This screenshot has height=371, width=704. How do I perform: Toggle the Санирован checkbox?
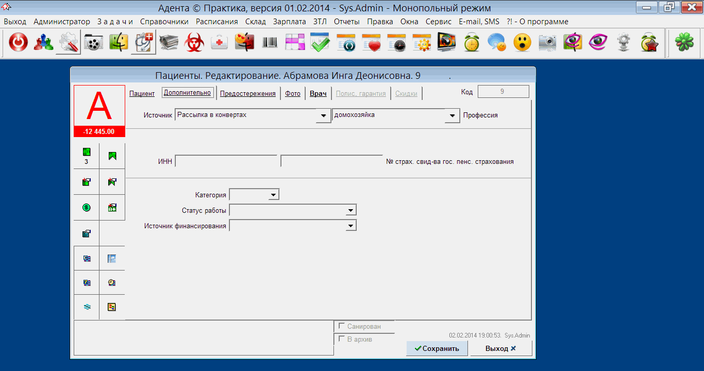341,326
